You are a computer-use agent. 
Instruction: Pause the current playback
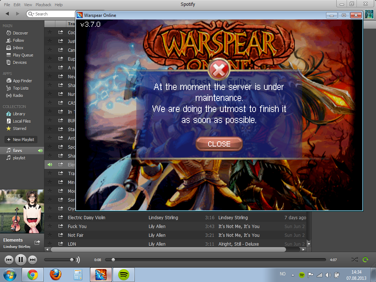click(x=21, y=260)
